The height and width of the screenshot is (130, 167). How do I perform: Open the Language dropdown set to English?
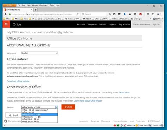(39, 53)
